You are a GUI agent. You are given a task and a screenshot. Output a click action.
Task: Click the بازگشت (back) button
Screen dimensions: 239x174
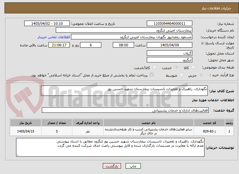coord(112,166)
